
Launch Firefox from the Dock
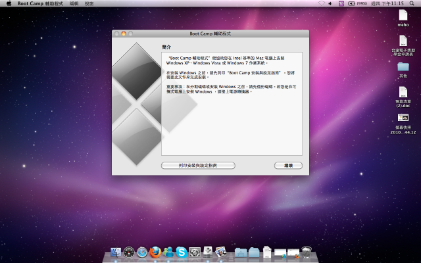tap(155, 252)
